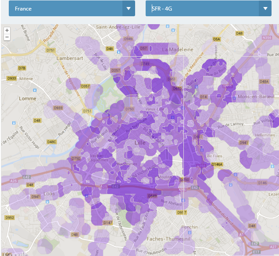279x256 pixels.
Task: Open the France country dropdown
Action: click(x=66, y=8)
